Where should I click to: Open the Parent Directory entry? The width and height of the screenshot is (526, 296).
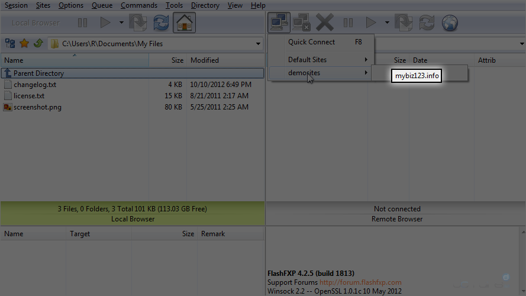[38, 73]
